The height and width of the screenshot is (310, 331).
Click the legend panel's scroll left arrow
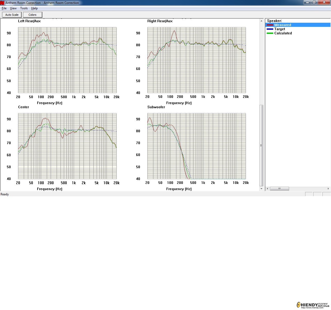click(267, 189)
